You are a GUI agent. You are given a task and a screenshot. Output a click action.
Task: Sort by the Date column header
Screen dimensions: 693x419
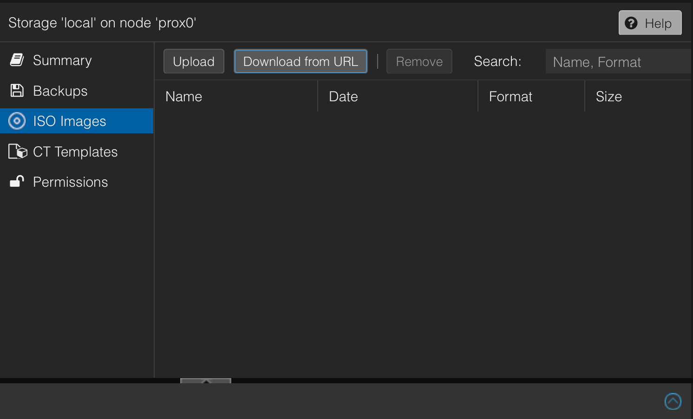click(x=343, y=97)
